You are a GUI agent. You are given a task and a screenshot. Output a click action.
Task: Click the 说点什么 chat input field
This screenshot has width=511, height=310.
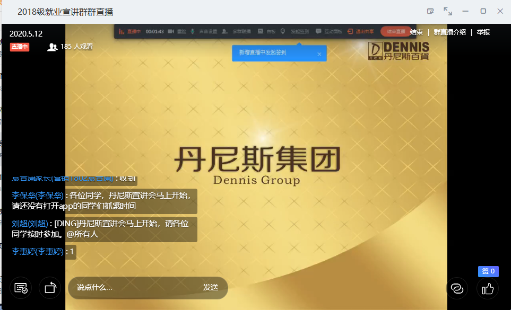(133, 288)
